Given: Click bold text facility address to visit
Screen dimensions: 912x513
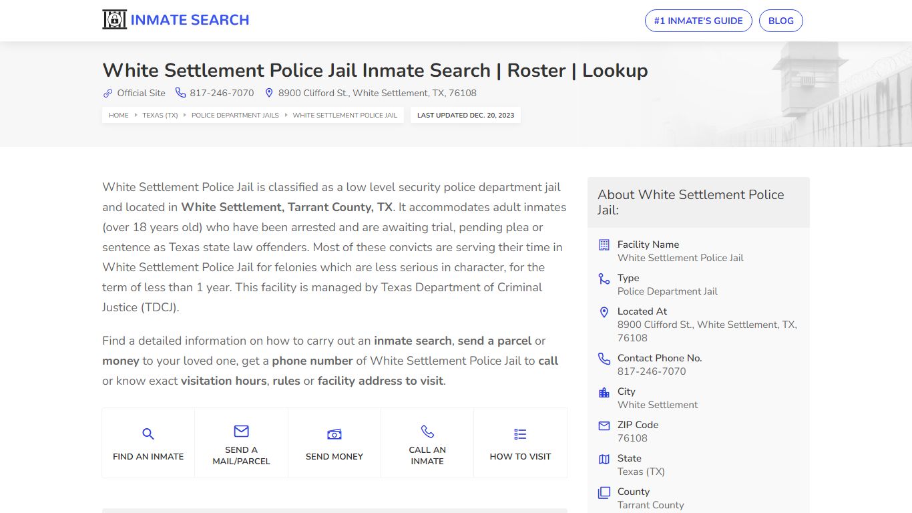Looking at the screenshot, I should 381,381.
